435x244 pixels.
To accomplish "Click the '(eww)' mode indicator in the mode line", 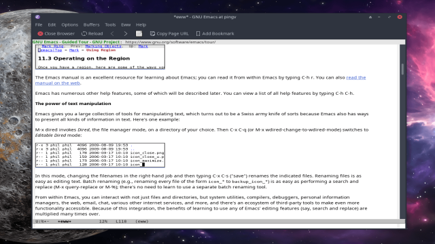I will point(142,222).
